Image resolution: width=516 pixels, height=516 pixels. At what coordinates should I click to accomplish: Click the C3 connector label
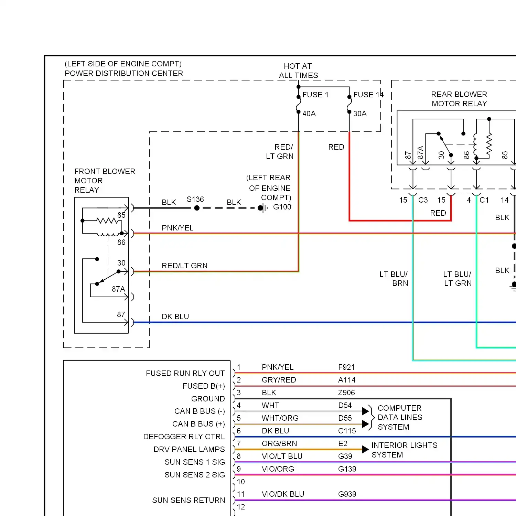click(423, 200)
